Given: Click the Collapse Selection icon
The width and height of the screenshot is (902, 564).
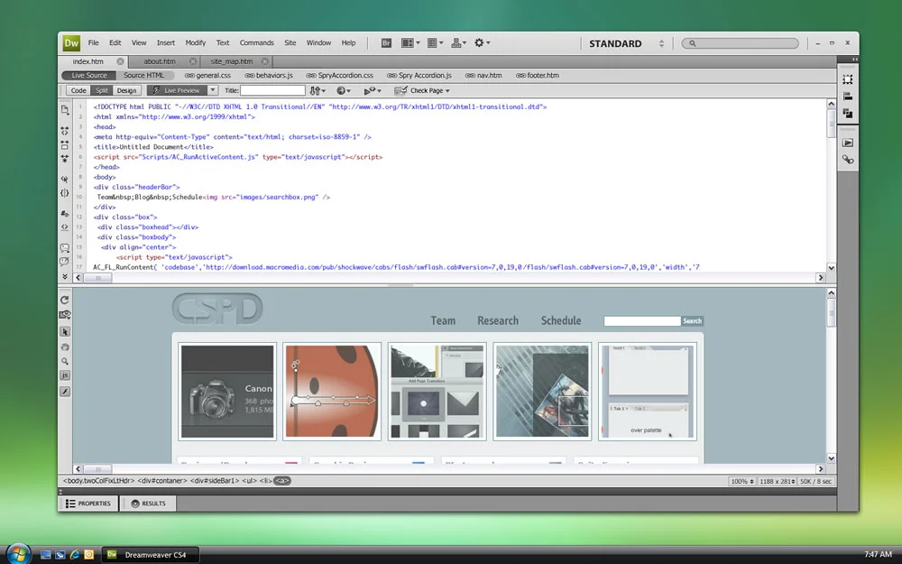Looking at the screenshot, I should coord(64,145).
